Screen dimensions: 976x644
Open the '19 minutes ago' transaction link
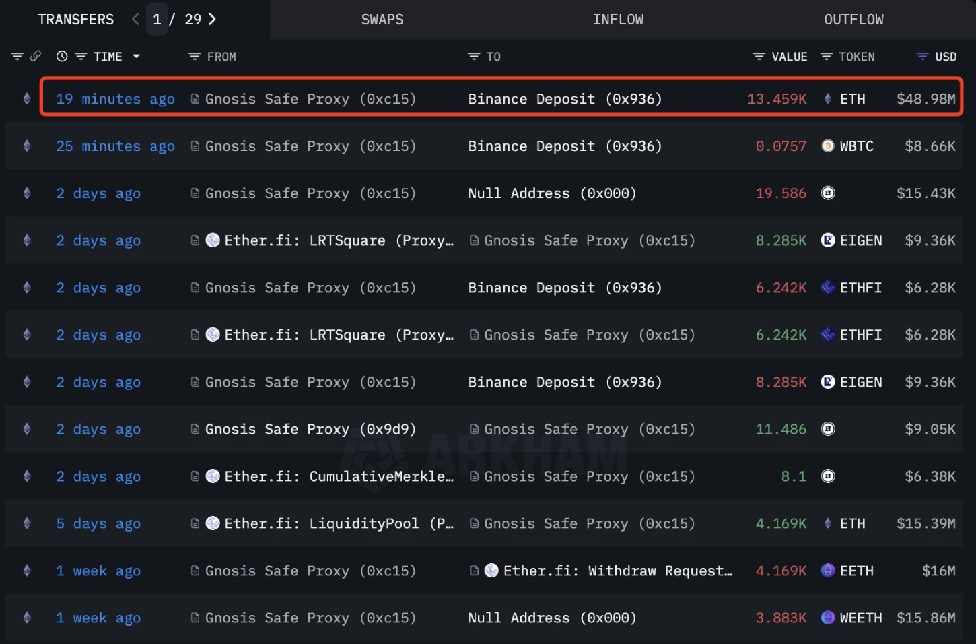[115, 99]
